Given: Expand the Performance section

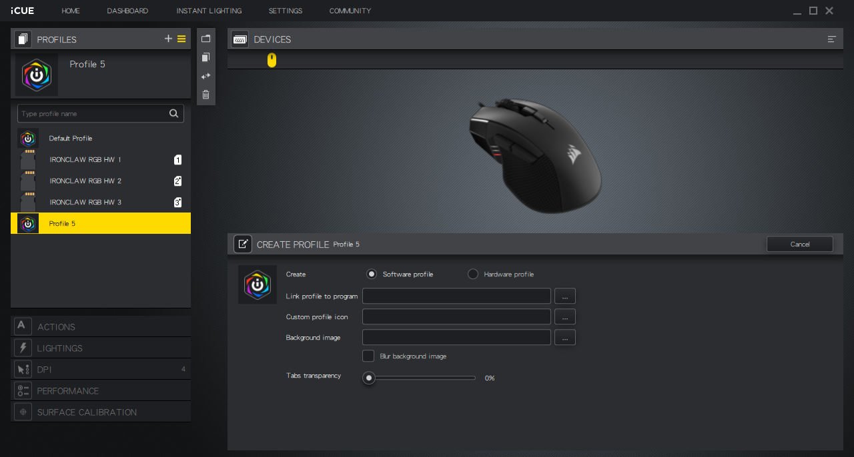Looking at the screenshot, I should (x=101, y=390).
